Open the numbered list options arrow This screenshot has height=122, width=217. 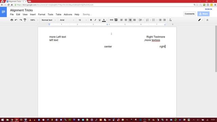[151, 20]
